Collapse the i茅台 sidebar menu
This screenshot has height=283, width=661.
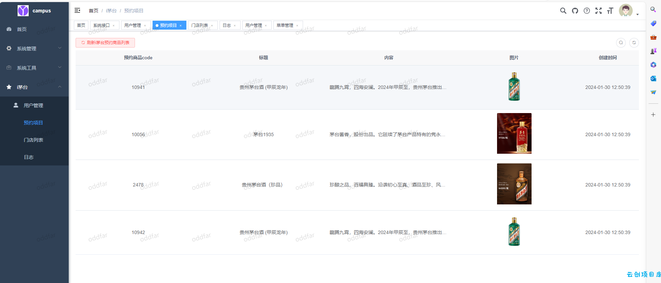(x=34, y=87)
